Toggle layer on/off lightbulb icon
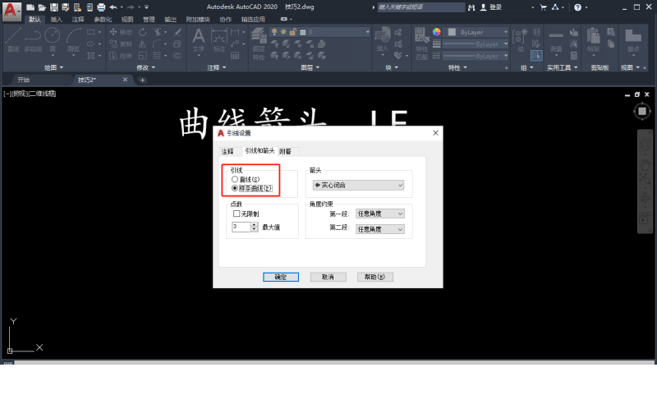Image resolution: width=657 pixels, height=418 pixels. (274, 32)
